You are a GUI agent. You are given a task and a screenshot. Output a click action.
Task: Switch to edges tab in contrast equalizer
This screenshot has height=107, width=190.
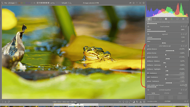coord(180,93)
